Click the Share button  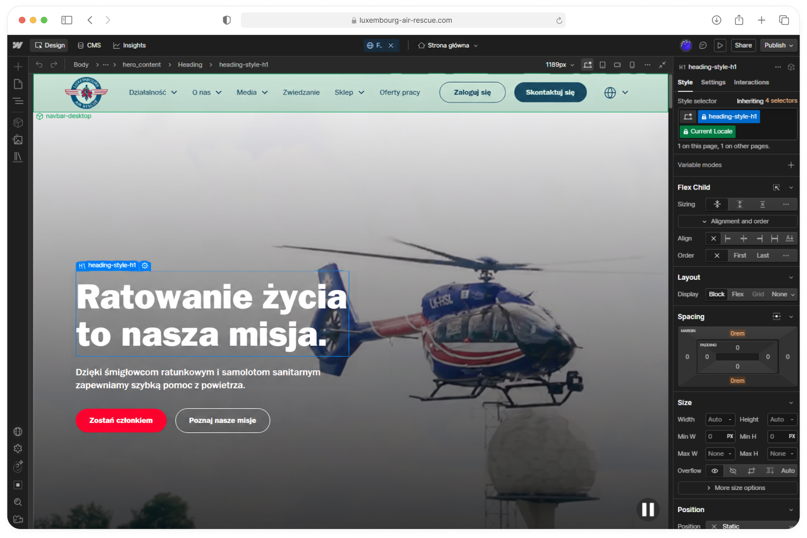pyautogui.click(x=743, y=45)
